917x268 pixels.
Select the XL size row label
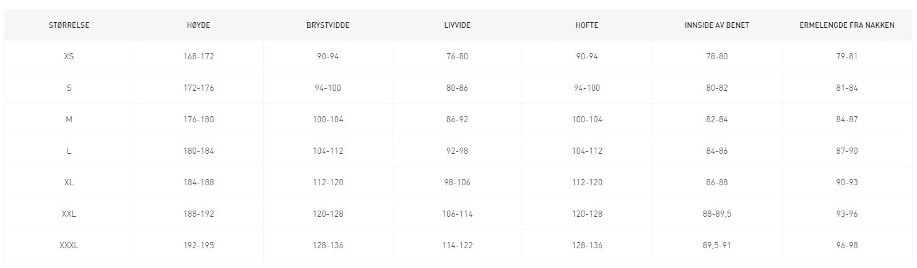pos(69,182)
